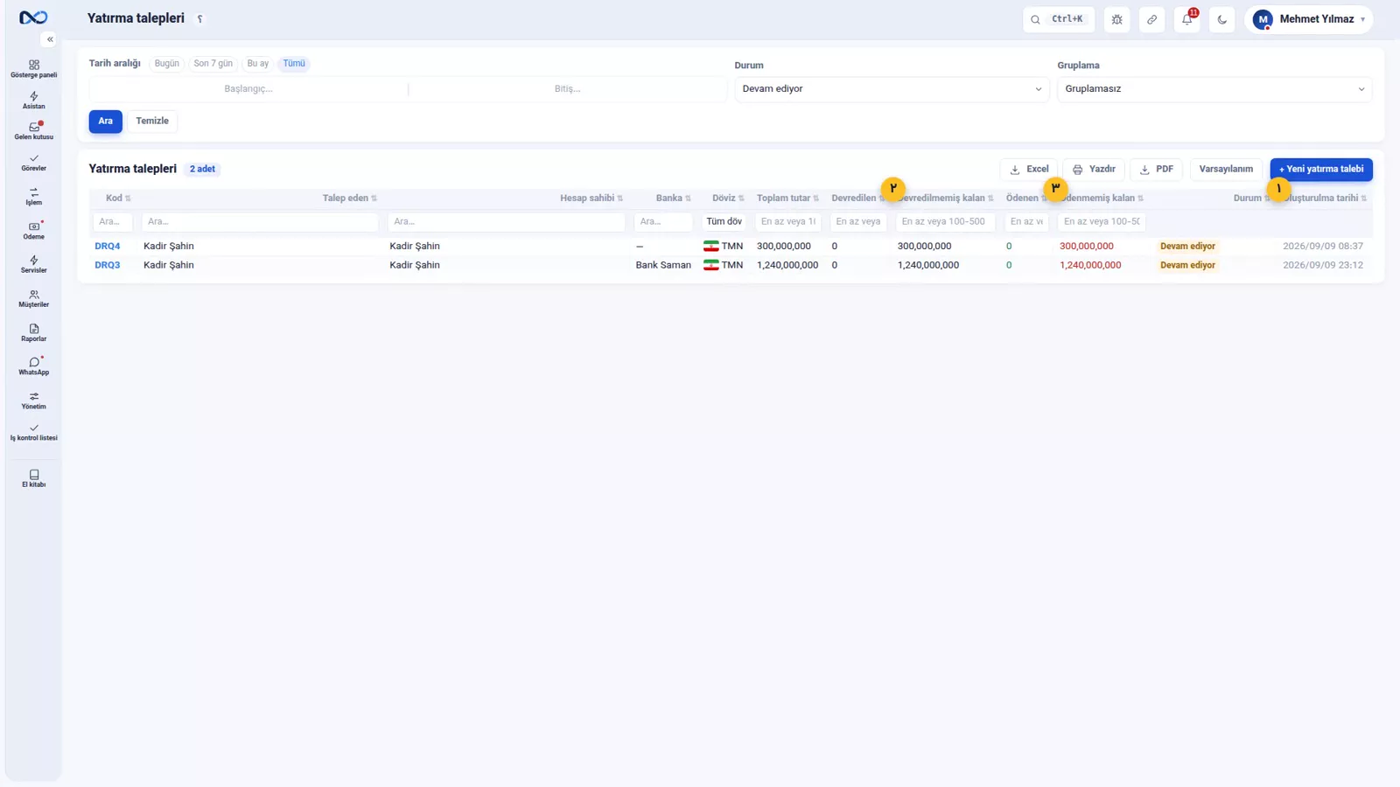Expand the Gruplama dropdown

tap(1214, 89)
